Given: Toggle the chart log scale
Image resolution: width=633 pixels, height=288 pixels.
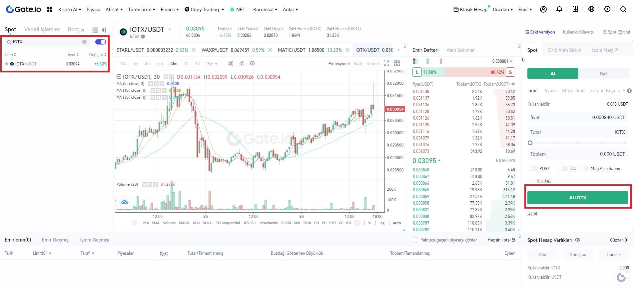Looking at the screenshot, I should coord(382,223).
